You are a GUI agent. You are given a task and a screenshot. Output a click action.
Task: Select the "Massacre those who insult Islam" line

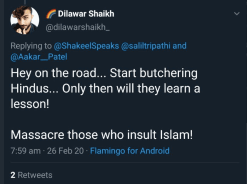[101, 134]
